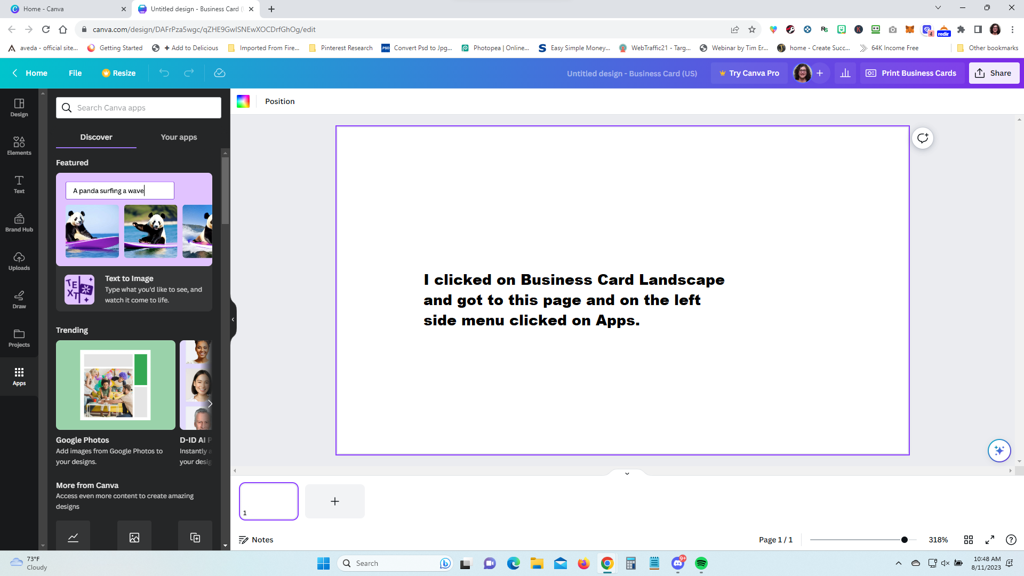Switch to Your apps tab

click(x=179, y=137)
